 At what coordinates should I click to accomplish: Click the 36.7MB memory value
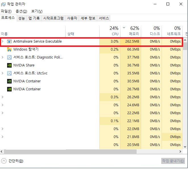(x=133, y=65)
